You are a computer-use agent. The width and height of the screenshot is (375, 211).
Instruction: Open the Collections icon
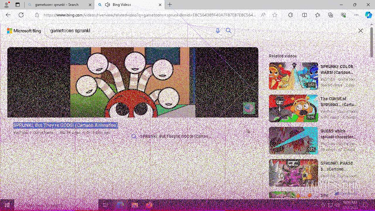[x=330, y=15]
